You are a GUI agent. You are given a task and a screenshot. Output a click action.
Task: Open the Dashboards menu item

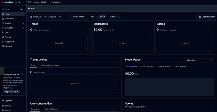click(x=13, y=19)
